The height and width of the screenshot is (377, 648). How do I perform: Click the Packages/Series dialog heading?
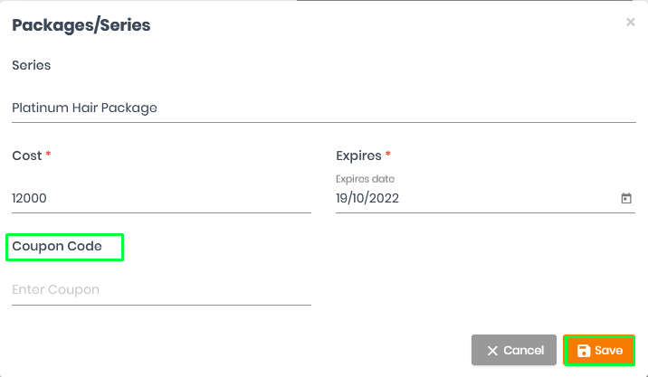click(x=81, y=25)
